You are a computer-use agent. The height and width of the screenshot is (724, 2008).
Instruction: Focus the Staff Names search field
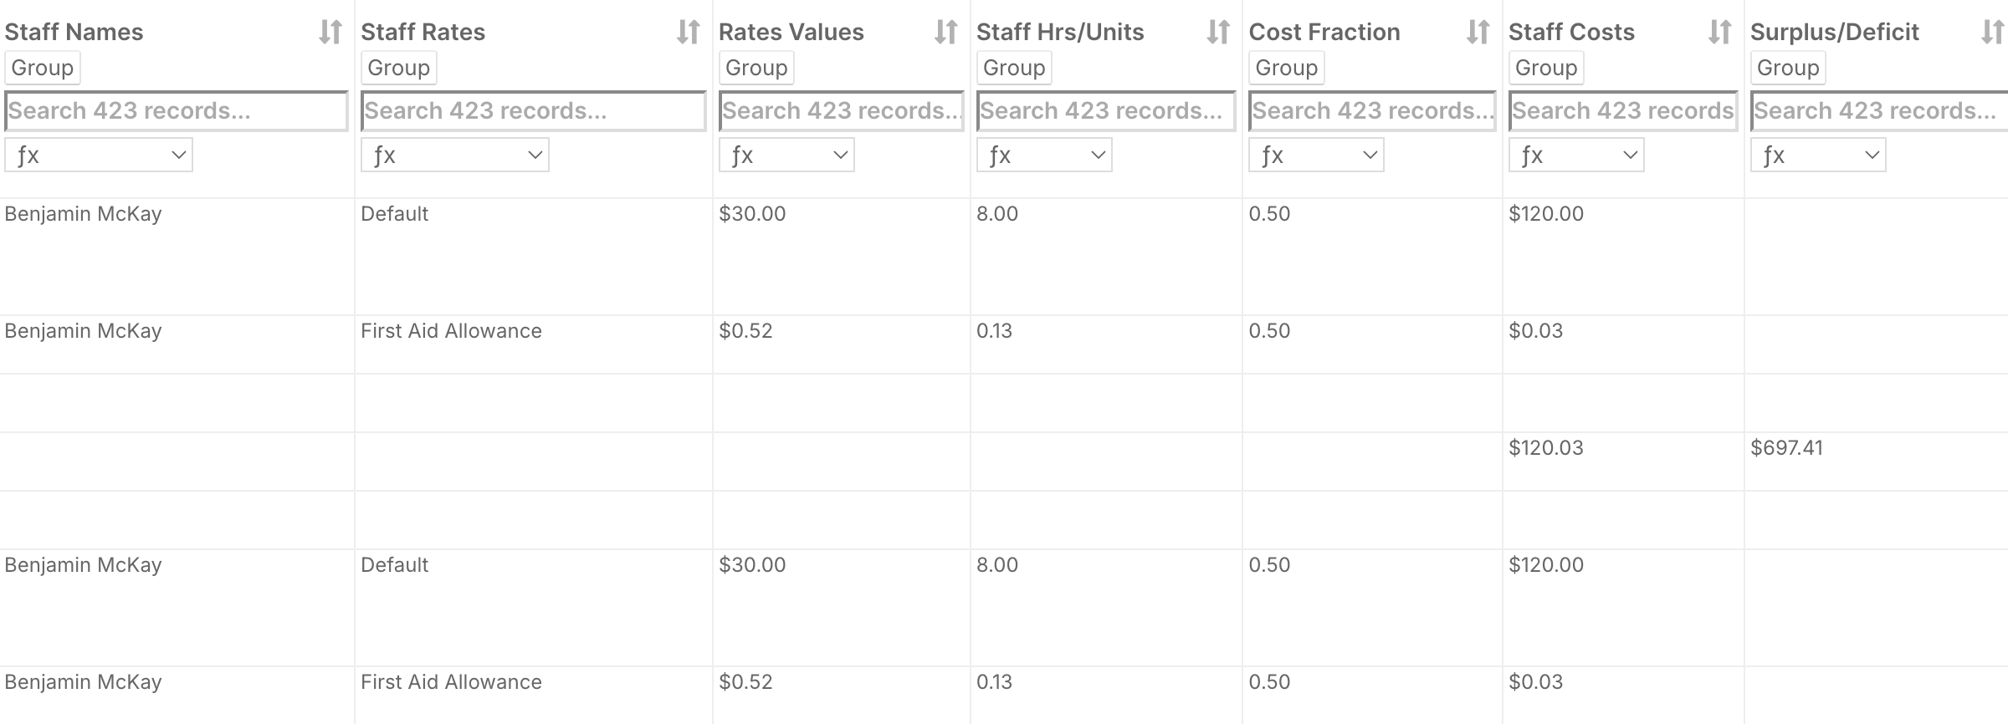coord(176,111)
